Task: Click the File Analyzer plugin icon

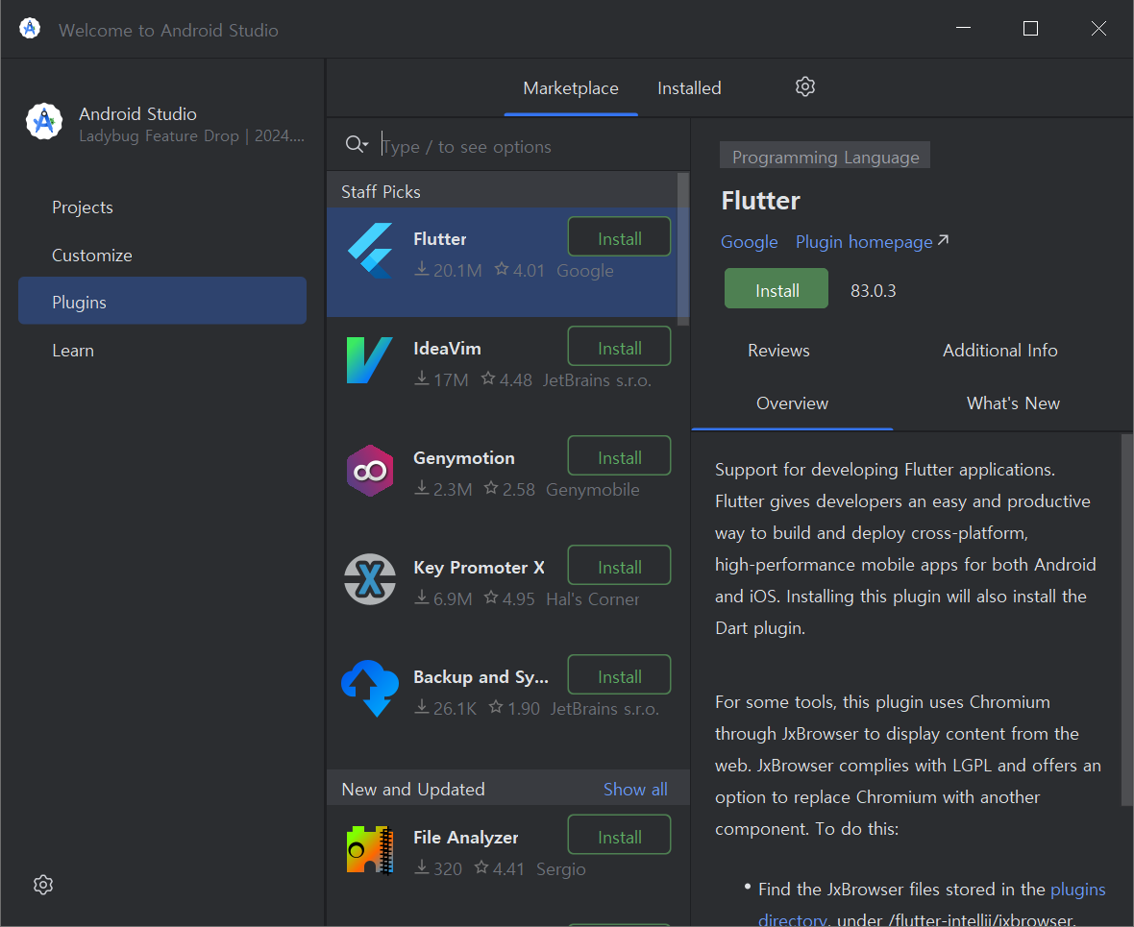Action: [370, 849]
